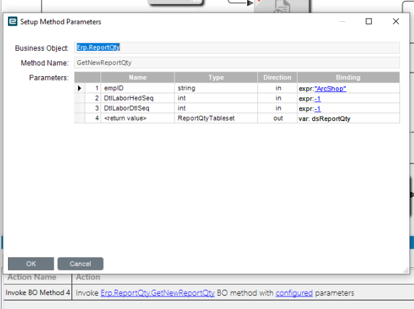This screenshot has height=309, width=414.
Task: Open the "ArcShop" expression binding link
Action: tap(330, 89)
